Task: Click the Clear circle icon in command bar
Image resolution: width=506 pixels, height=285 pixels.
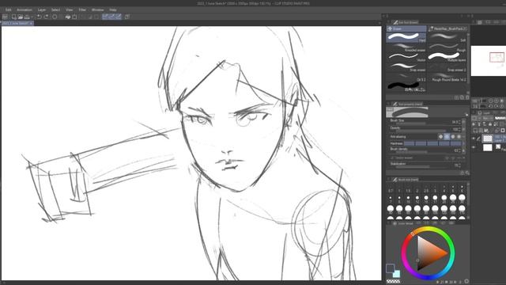Action: [x=55, y=17]
